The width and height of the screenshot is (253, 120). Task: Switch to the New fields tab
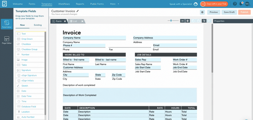tap(22, 25)
